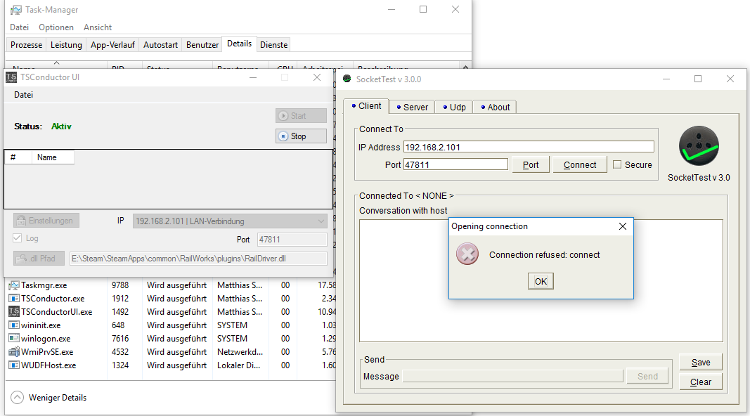Screen dimensions: 750x416
Task: Click the TSConductorUI.exe process icon
Action: [x=14, y=312]
